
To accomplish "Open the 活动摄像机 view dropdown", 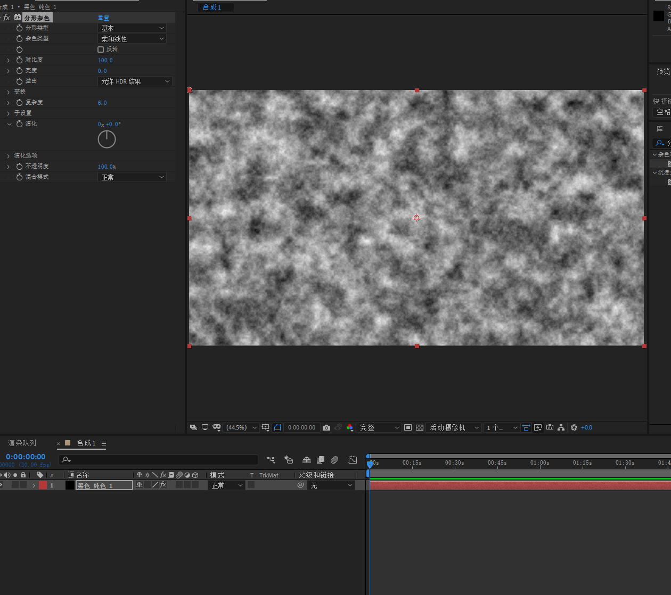I will [455, 427].
